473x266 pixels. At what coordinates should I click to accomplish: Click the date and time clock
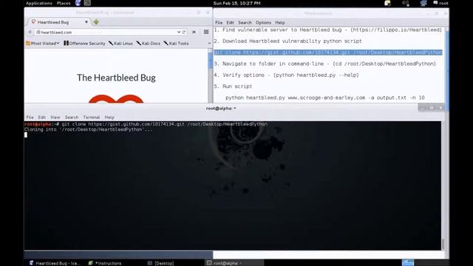(236, 3)
